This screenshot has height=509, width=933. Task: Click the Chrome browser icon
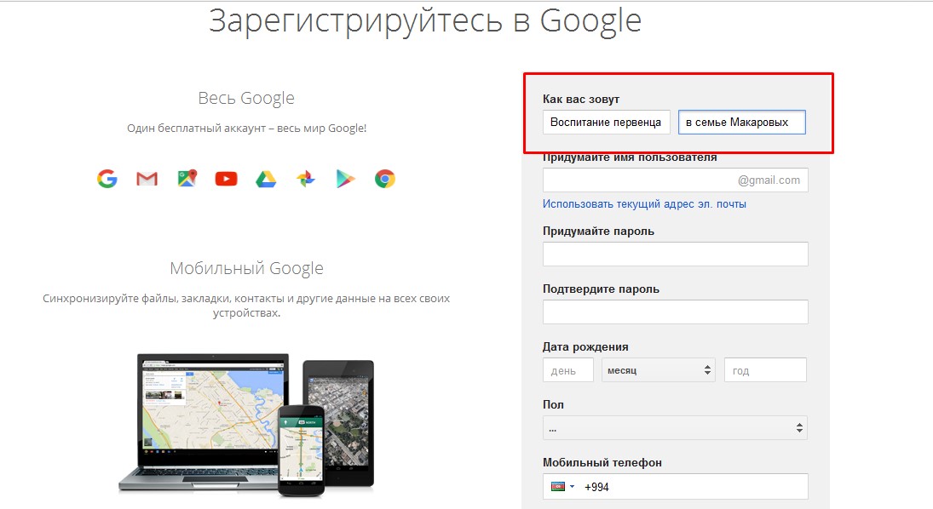click(384, 179)
